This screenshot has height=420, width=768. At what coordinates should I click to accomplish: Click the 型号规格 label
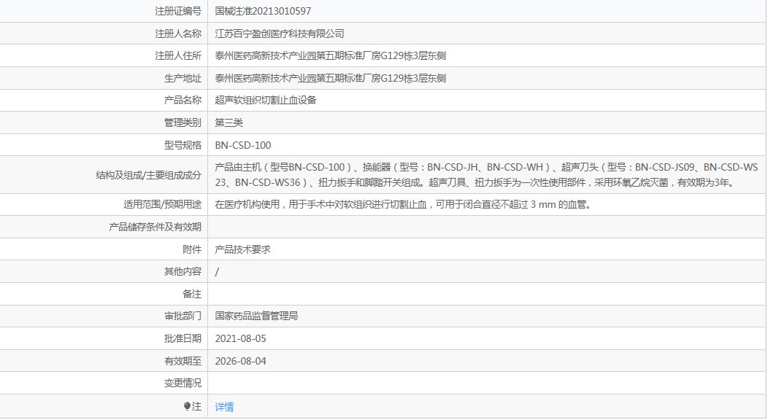coord(183,145)
